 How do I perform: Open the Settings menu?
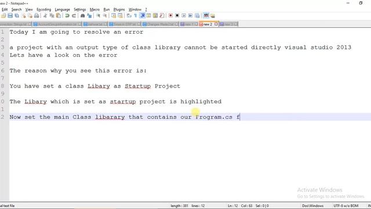tap(80, 9)
